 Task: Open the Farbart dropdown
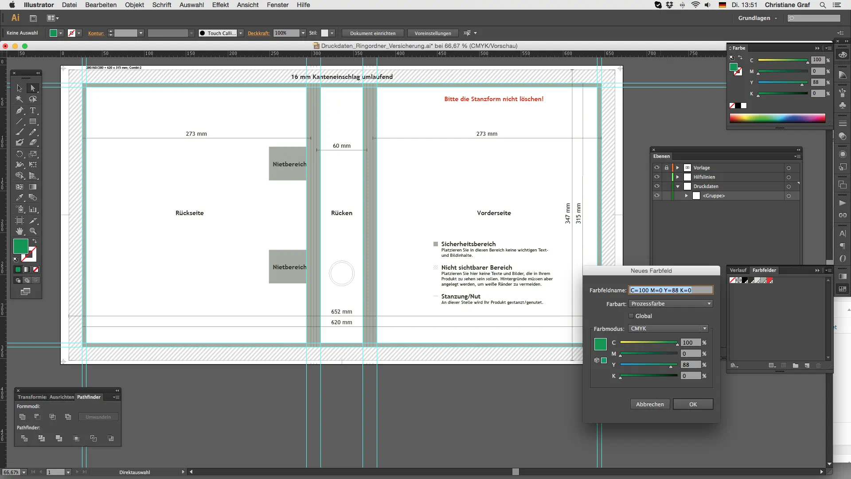(x=671, y=304)
